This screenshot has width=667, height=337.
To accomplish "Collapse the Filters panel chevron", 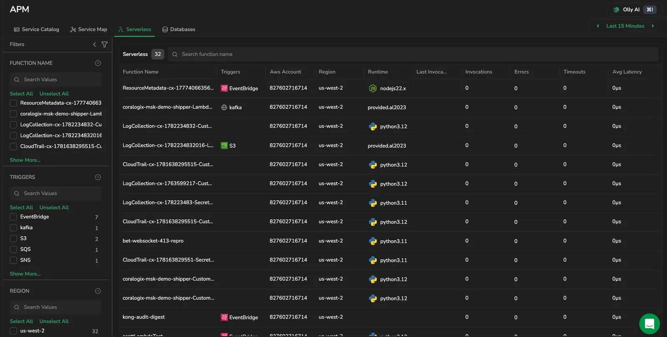I will pos(95,44).
